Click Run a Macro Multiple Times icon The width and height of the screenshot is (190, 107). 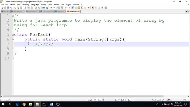[102, 8]
